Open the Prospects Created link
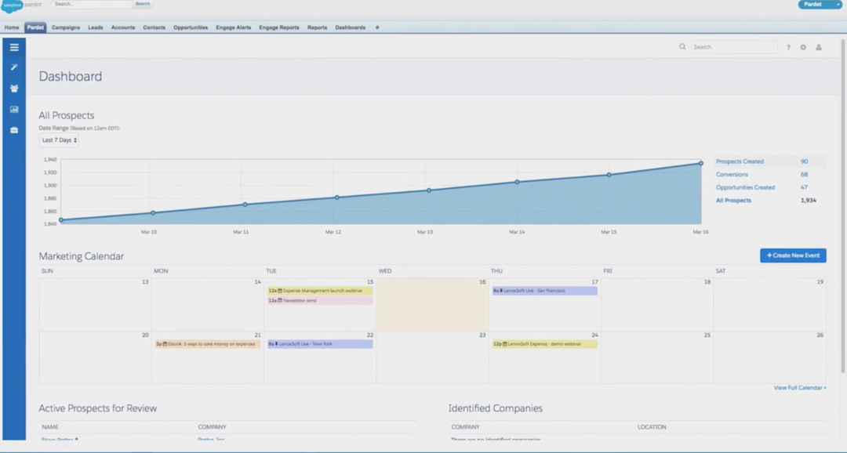The width and height of the screenshot is (847, 453). [x=740, y=161]
